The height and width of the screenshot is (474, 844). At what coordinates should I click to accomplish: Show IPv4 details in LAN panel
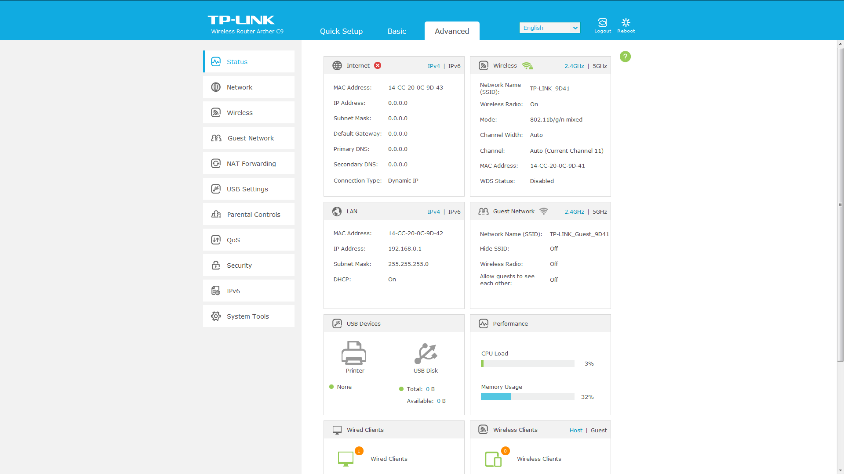pos(433,212)
